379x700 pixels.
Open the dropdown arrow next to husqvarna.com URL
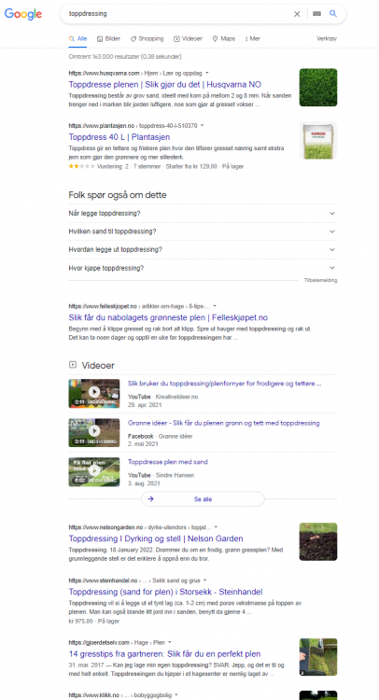coord(206,73)
